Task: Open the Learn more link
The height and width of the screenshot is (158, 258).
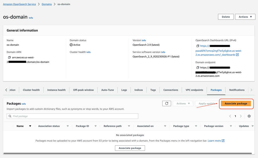Action: tap(214, 141)
